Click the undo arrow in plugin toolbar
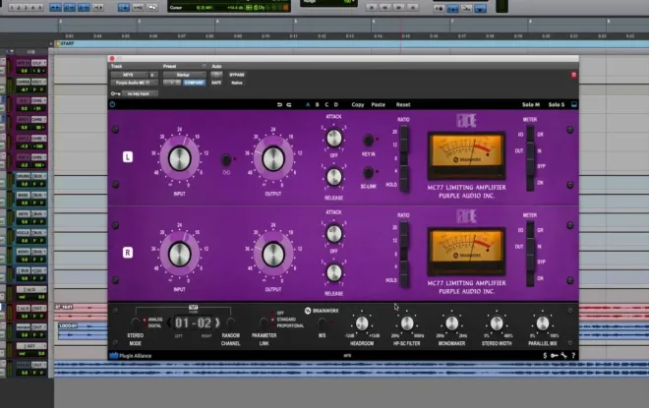Screen dimensions: 649x408 [279, 104]
